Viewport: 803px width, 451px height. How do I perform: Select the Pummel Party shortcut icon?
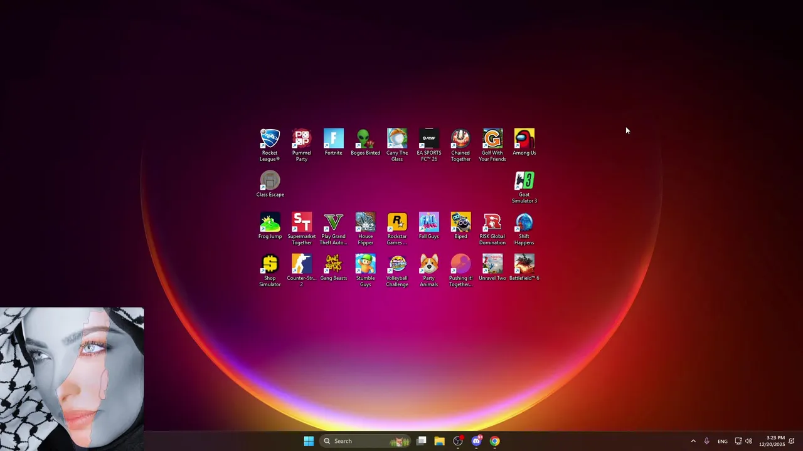click(x=302, y=145)
